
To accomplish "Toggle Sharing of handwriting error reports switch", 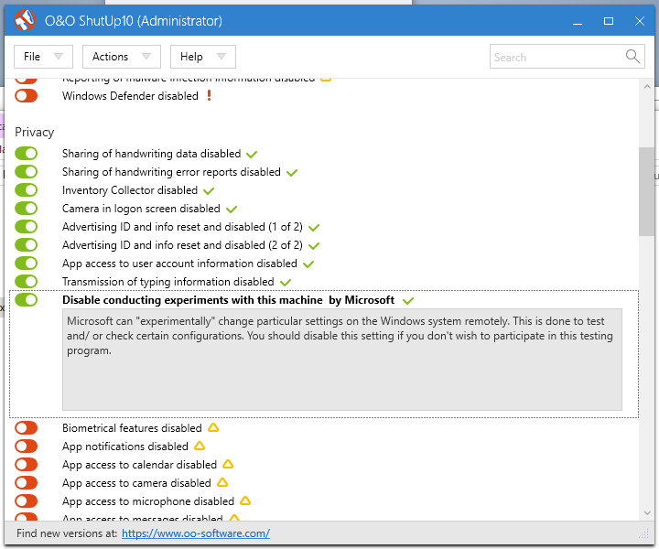I will pos(26,171).
